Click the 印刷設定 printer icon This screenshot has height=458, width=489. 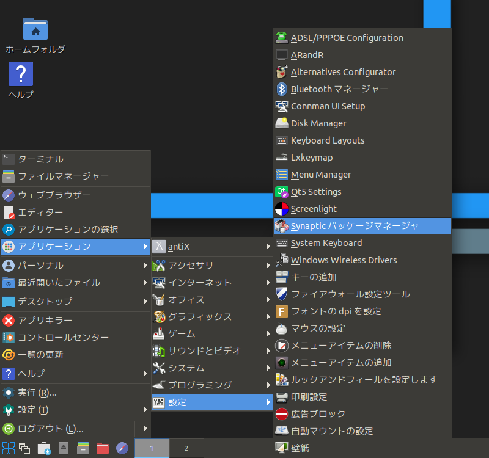point(282,396)
